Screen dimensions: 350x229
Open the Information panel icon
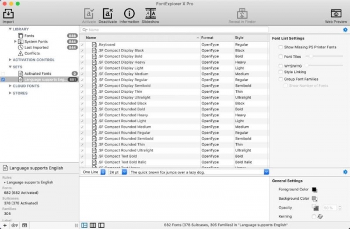coord(129,14)
